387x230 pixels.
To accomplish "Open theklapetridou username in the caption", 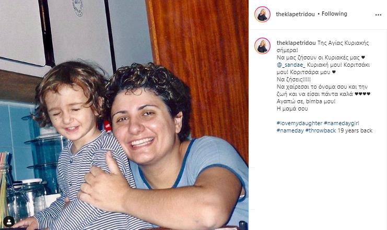I will coord(296,43).
